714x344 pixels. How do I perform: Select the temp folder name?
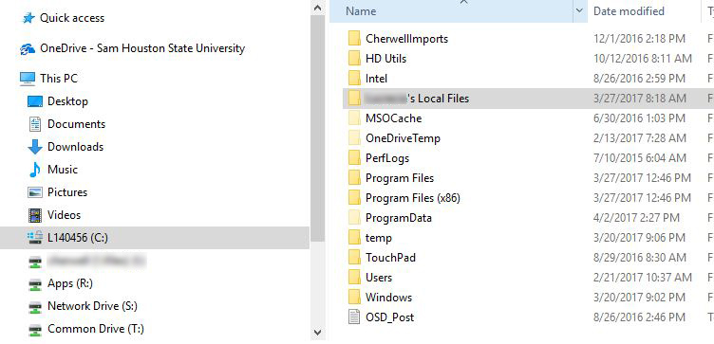click(379, 238)
